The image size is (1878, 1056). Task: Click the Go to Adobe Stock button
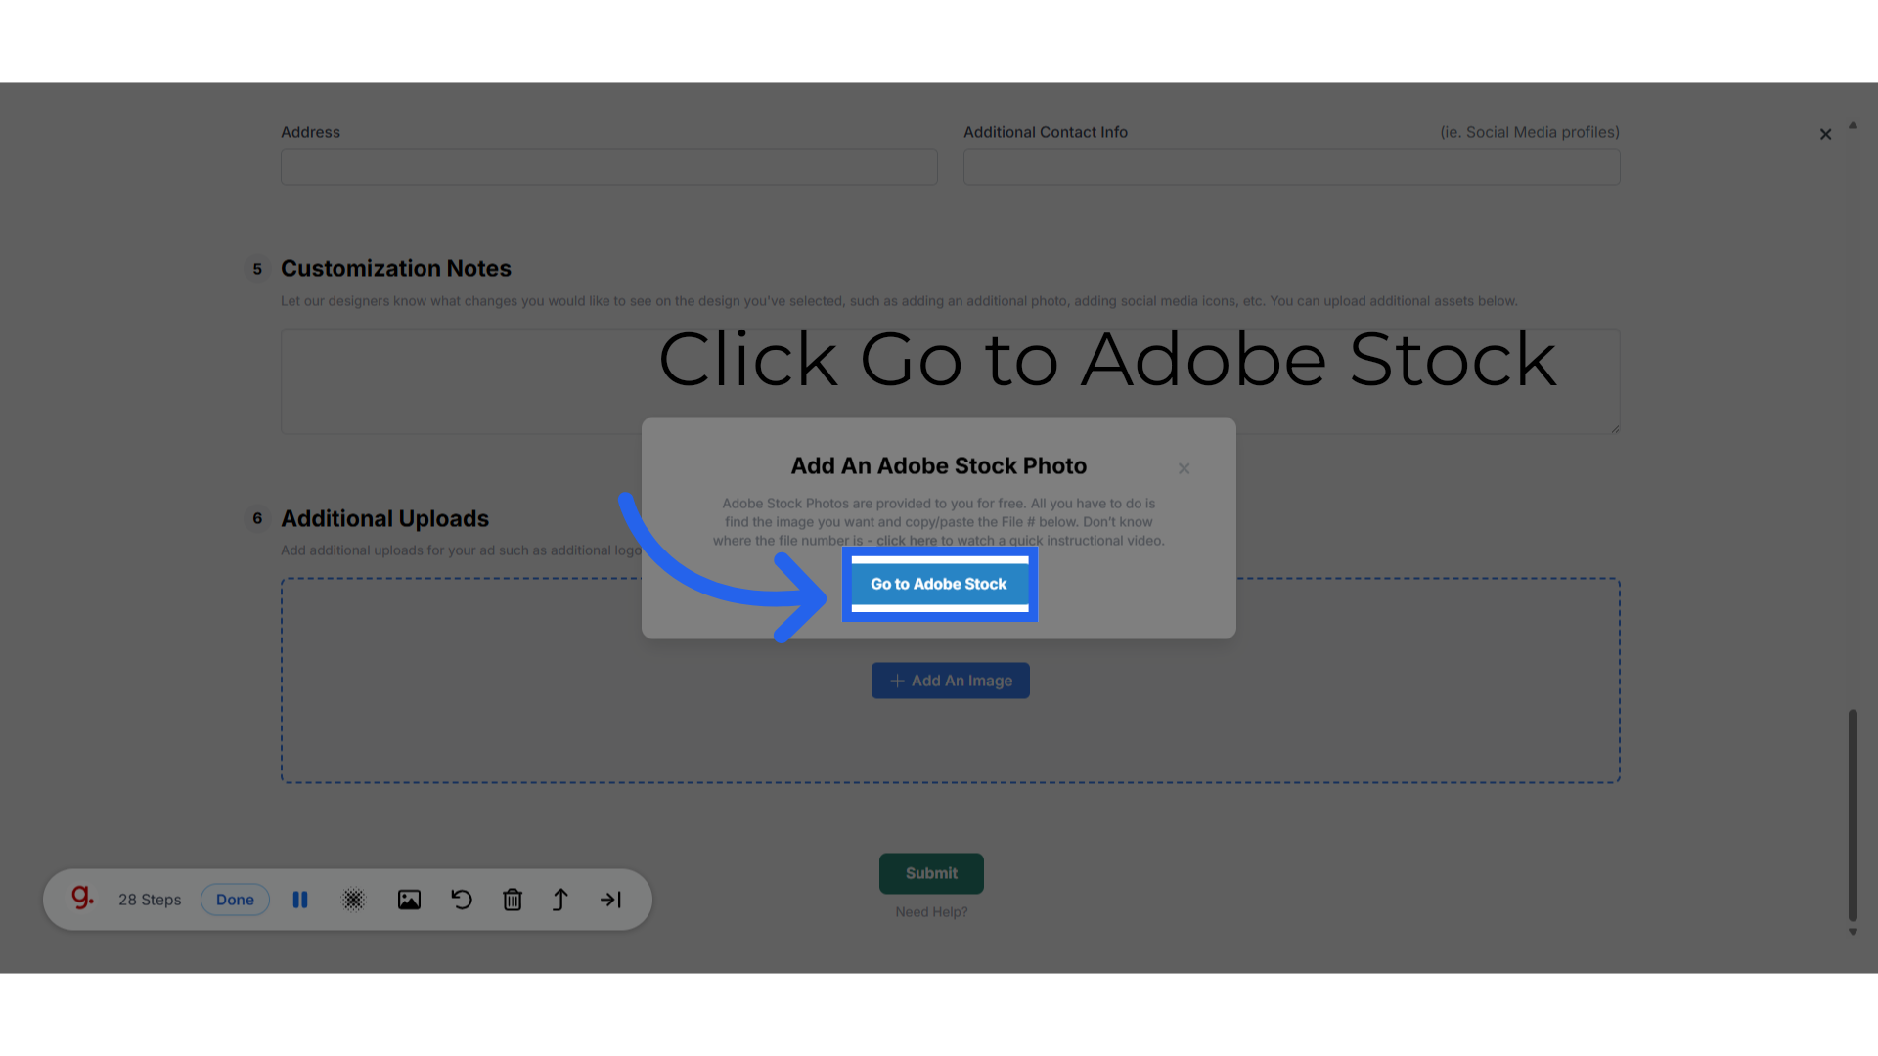coord(939,584)
